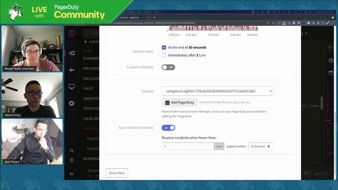338x190 pixels.
Task: Open the monitor screen icon in sidebar
Action: (72, 87)
